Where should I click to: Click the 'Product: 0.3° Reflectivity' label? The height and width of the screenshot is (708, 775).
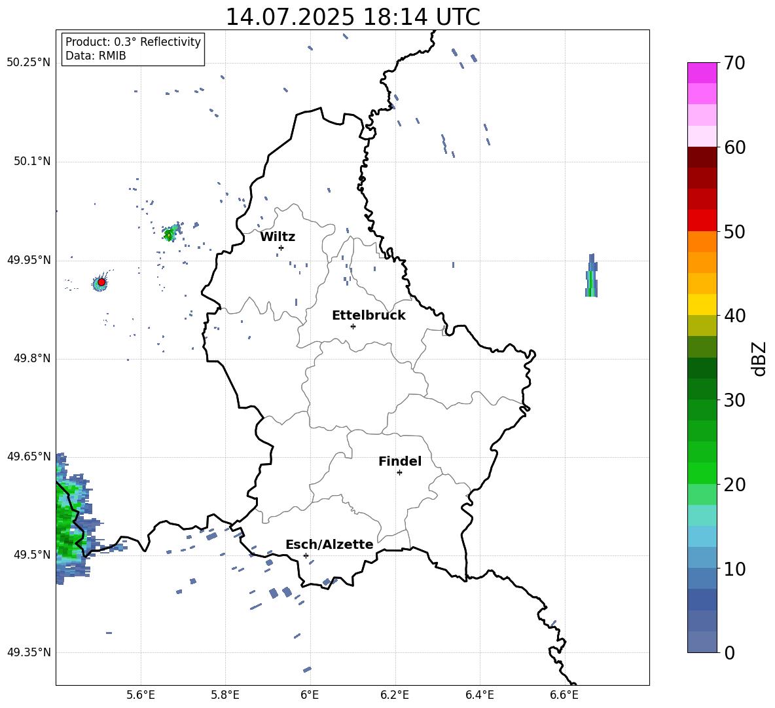tap(133, 41)
